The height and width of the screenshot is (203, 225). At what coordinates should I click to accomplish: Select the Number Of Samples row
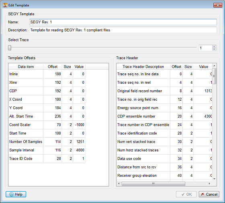[x=47, y=142]
